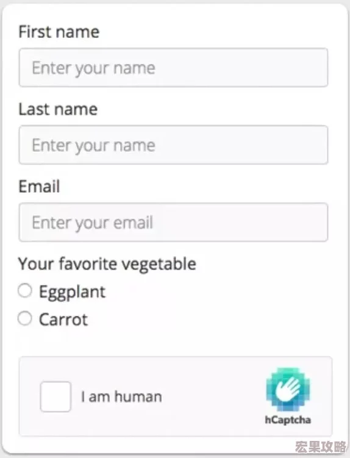
Task: Select the Eggplant radio button
Action: coord(25,291)
